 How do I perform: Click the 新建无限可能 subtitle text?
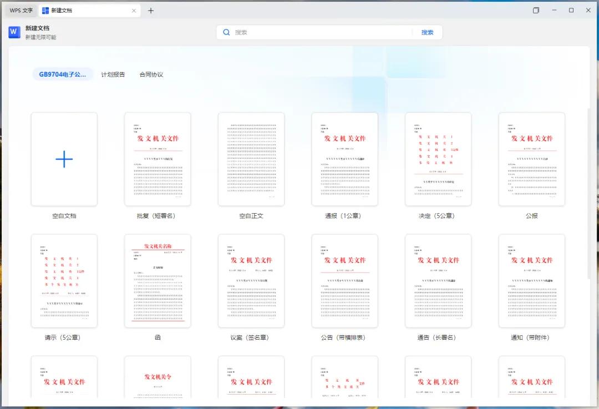[41, 37]
